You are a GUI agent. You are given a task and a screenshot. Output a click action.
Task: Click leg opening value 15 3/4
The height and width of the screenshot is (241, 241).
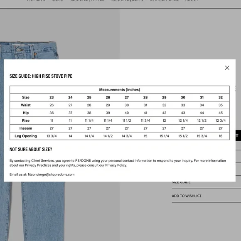[x=202, y=136]
